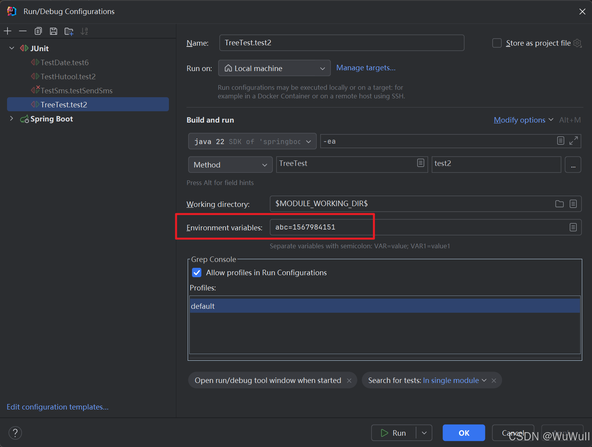This screenshot has width=592, height=447.
Task: Open environment variables editor icon
Action: 573,227
